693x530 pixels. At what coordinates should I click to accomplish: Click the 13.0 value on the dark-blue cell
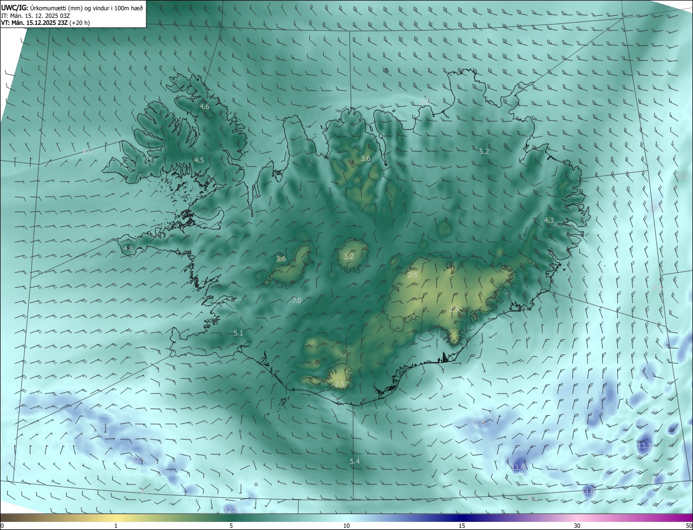(589, 492)
